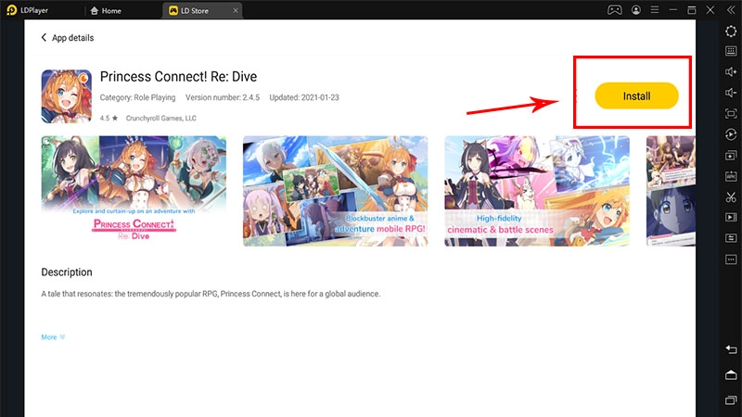Screen dimensions: 742x417
Task: Click Updated: 2021-01-23 text
Action: pos(304,97)
